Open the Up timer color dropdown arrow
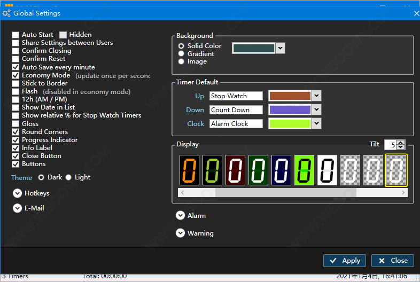The height and width of the screenshot is (282, 420). point(317,96)
